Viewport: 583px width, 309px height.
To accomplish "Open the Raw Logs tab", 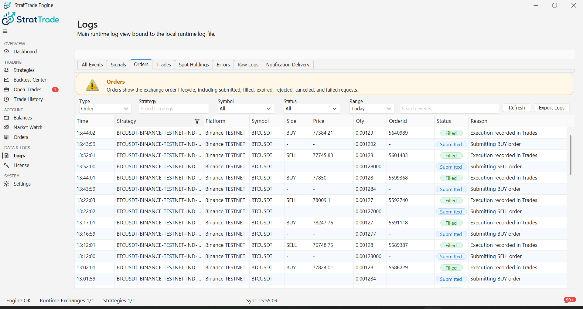I will (x=248, y=65).
